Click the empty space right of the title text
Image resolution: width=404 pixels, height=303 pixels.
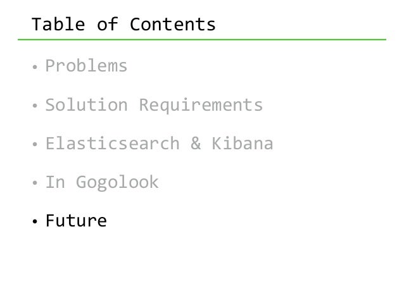point(304,25)
